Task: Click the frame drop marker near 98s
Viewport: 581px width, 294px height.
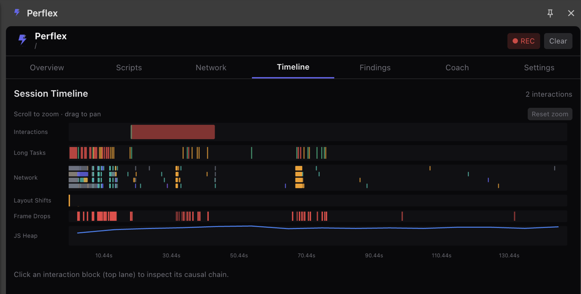Action: click(x=402, y=216)
